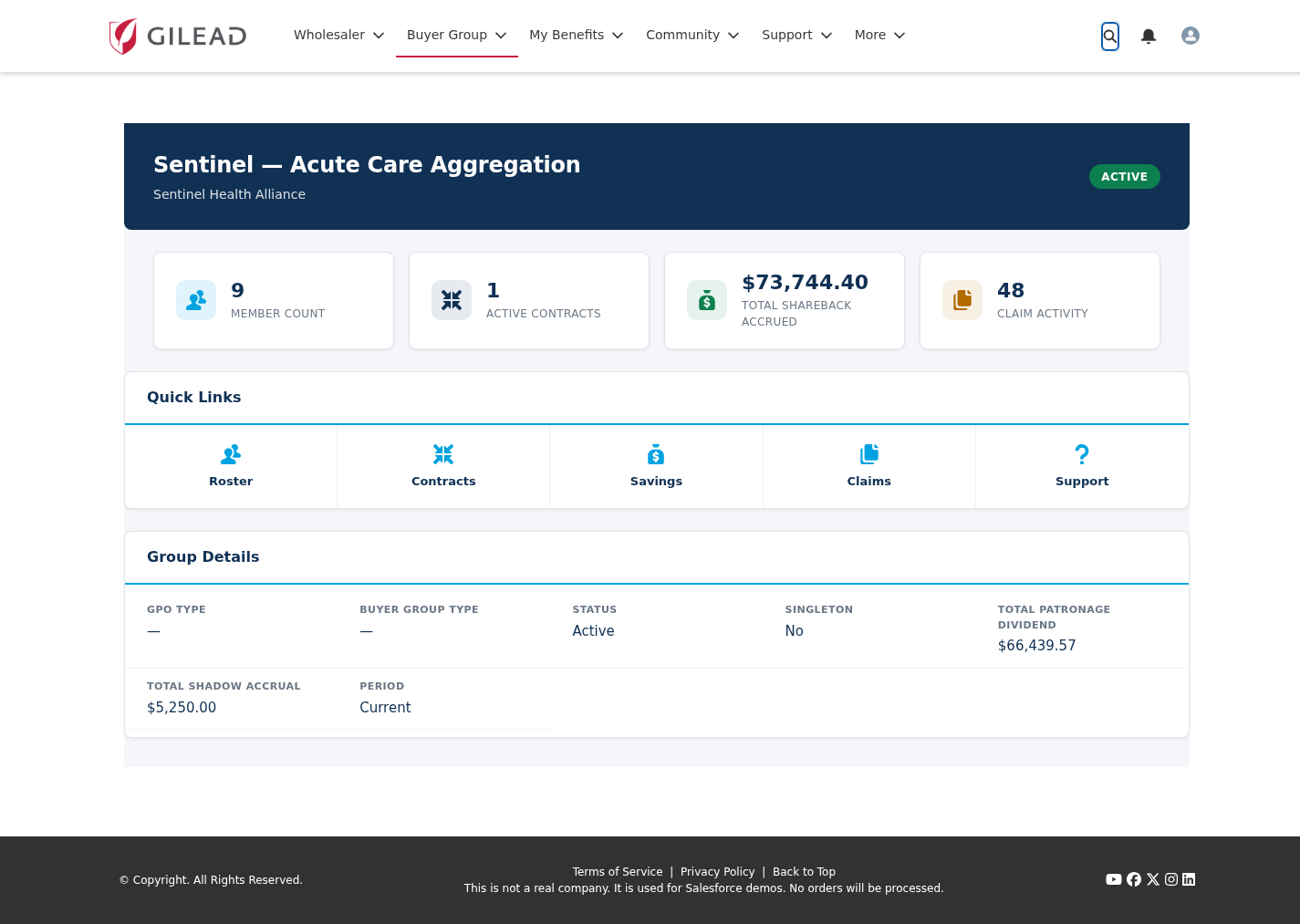
Task: Click the shadow accrual value $5,250.00
Action: point(182,708)
